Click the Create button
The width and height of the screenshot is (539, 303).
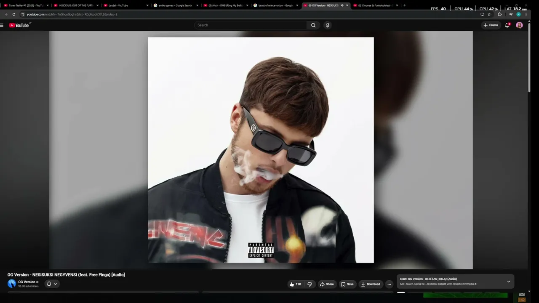[491, 25]
